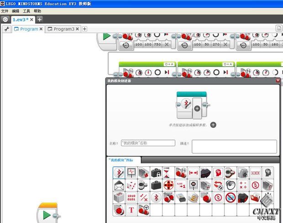Add a new program tab after Program3
283x223 pixels.
tap(84, 29)
